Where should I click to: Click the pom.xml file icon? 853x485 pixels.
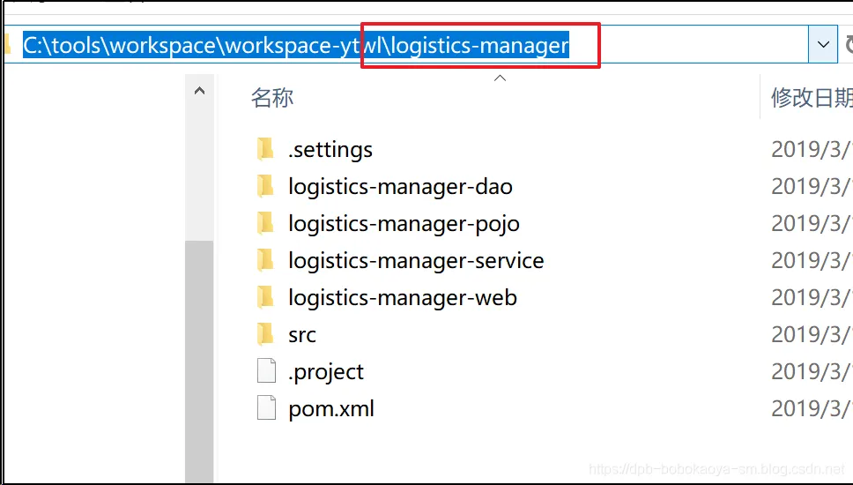[266, 408]
